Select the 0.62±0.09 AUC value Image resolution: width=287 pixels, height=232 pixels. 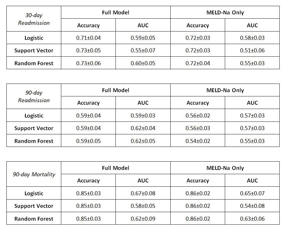(143, 219)
